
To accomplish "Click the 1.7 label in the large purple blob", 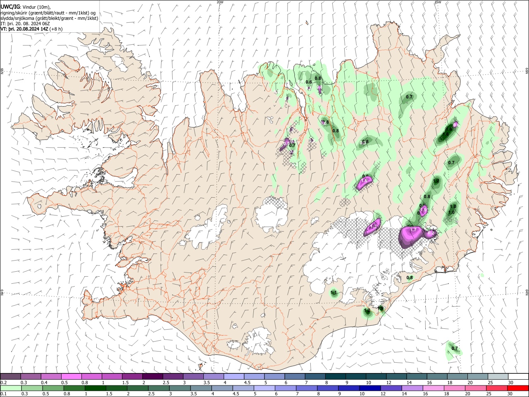I will pos(412,230).
